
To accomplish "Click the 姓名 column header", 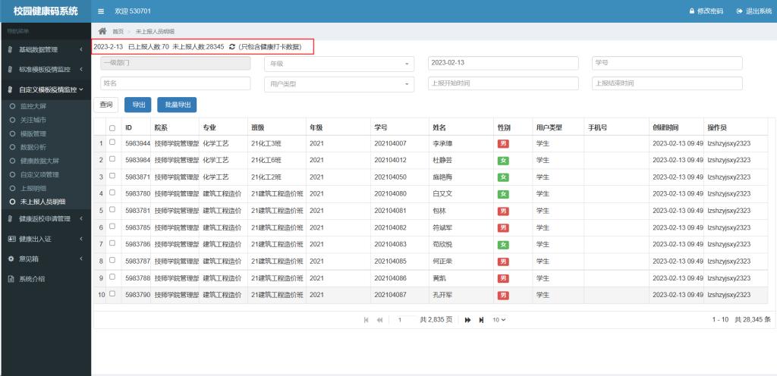I will click(x=461, y=127).
